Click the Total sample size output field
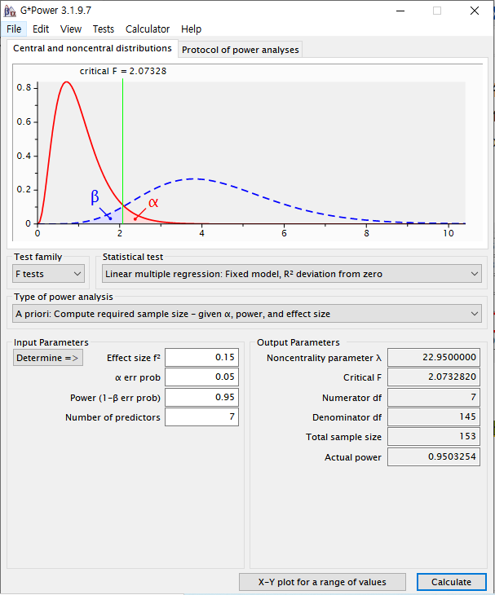Screen dimensions: 495x595 [432, 437]
